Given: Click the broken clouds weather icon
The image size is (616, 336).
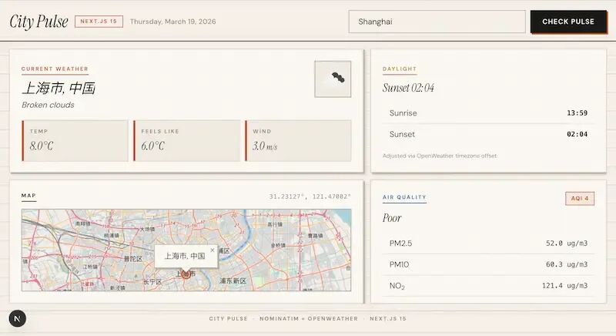Looking at the screenshot, I should (x=333, y=79).
